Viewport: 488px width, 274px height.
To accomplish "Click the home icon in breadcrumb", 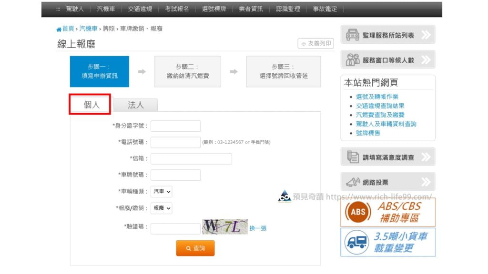I will point(59,29).
